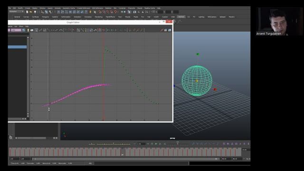The width and height of the screenshot is (304, 171).
Task: Switch to the Lighting shelf tab
Action: point(201,17)
